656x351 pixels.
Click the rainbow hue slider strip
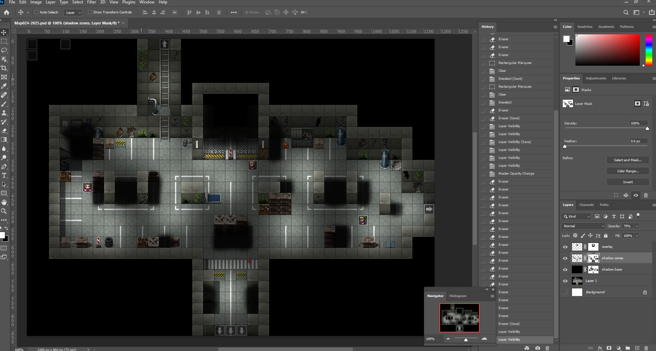click(649, 50)
